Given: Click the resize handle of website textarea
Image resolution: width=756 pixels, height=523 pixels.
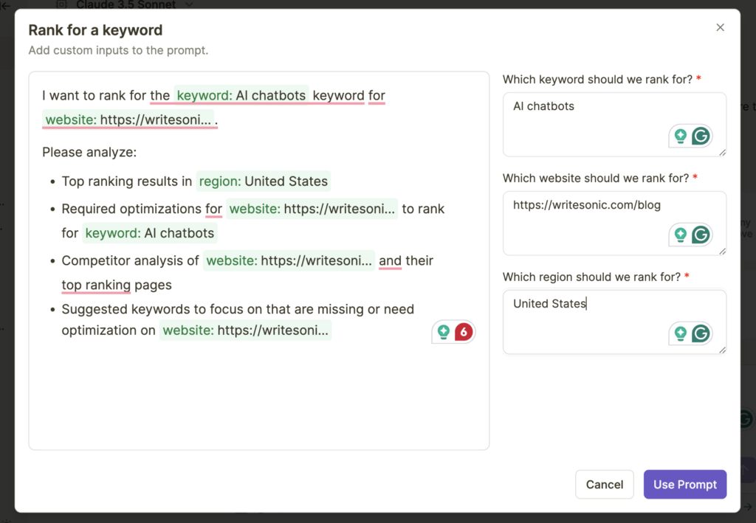Looking at the screenshot, I should point(722,252).
